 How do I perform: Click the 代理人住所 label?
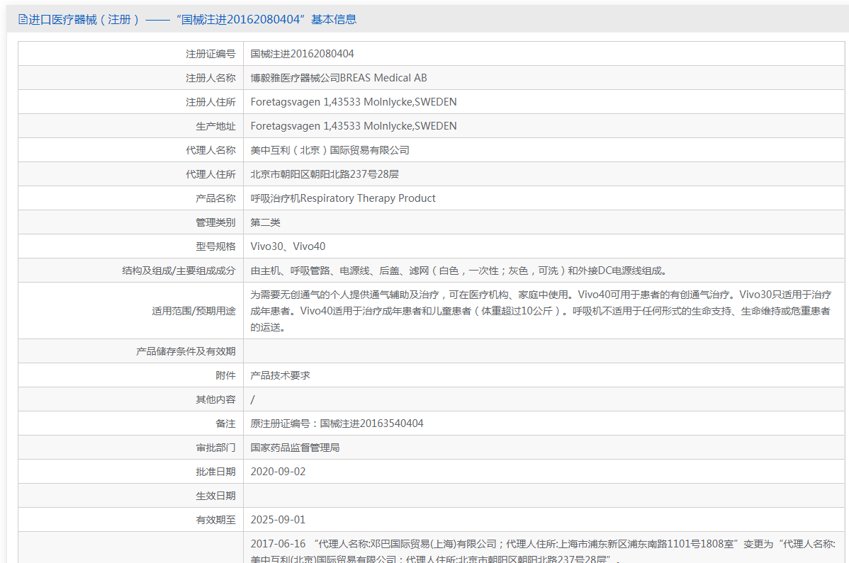[x=210, y=174]
